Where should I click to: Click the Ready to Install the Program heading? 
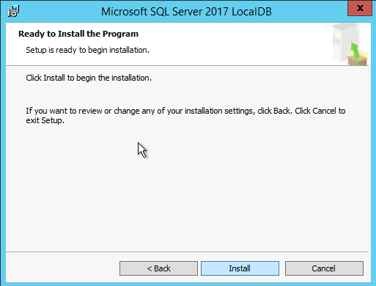(x=78, y=34)
